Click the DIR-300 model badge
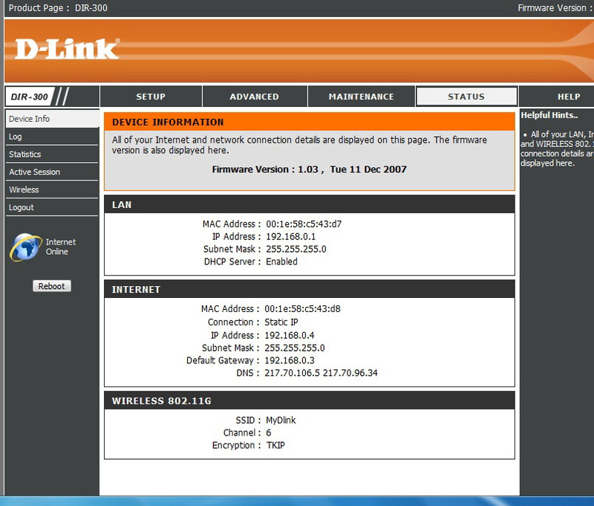This screenshot has height=506, width=594. click(x=30, y=97)
